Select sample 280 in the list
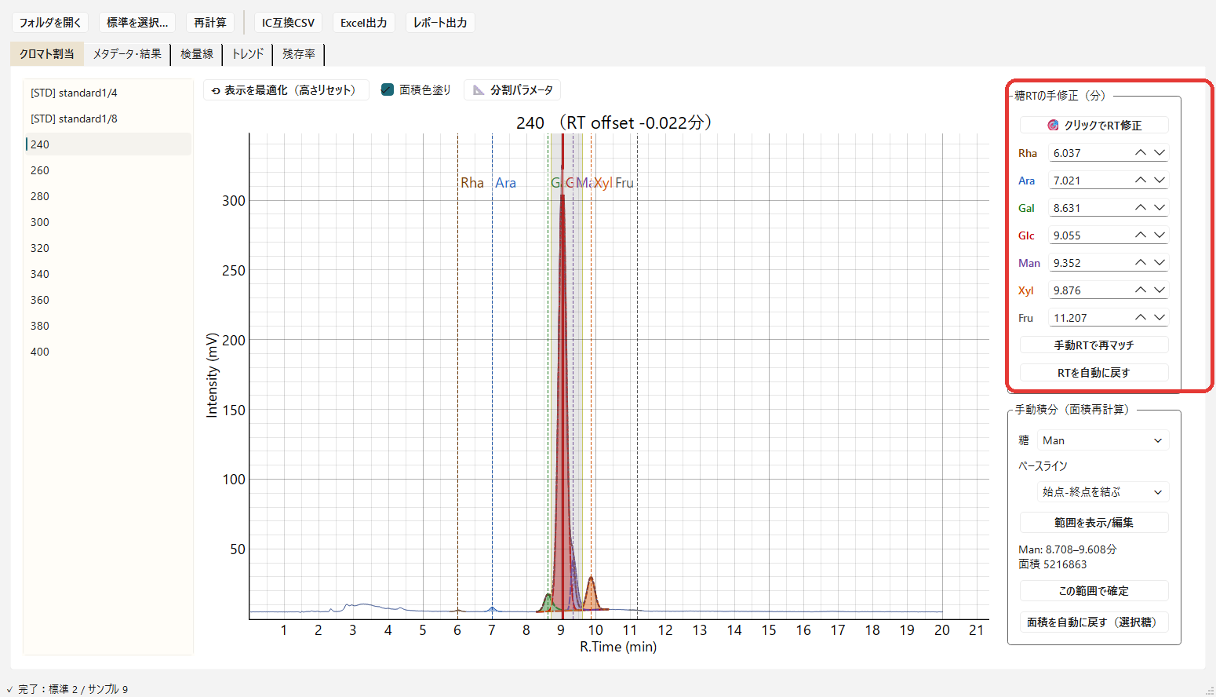The image size is (1216, 697). coord(108,196)
